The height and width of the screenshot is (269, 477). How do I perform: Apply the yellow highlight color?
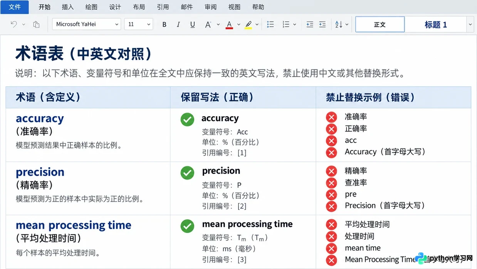click(x=249, y=25)
